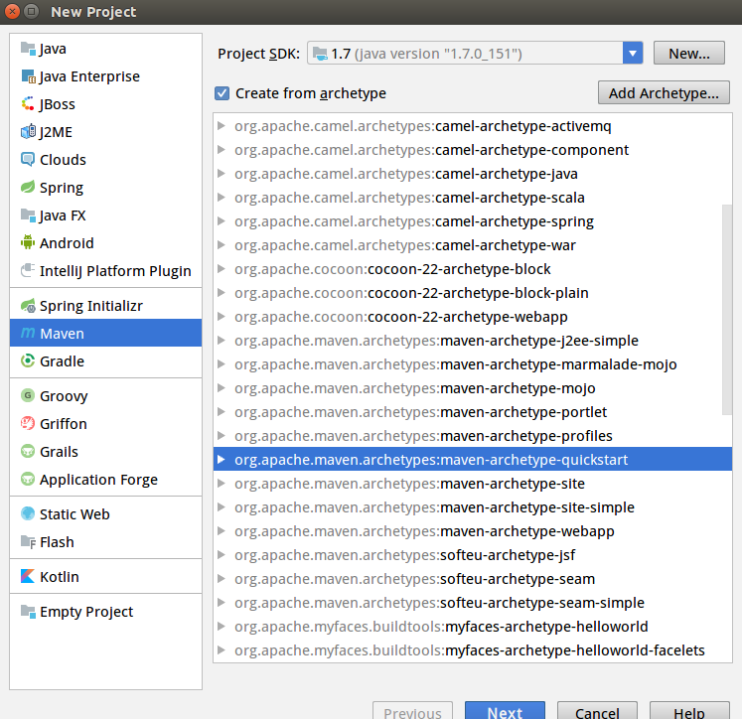This screenshot has height=719, width=742.
Task: Expand cocoon-22-archetype-block node
Action: [221, 269]
